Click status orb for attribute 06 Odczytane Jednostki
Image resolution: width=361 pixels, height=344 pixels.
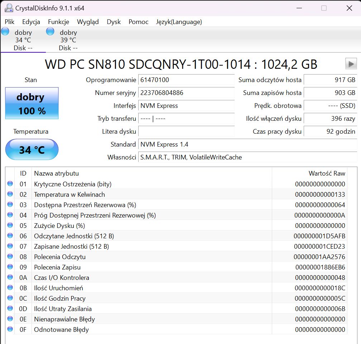coord(10,235)
